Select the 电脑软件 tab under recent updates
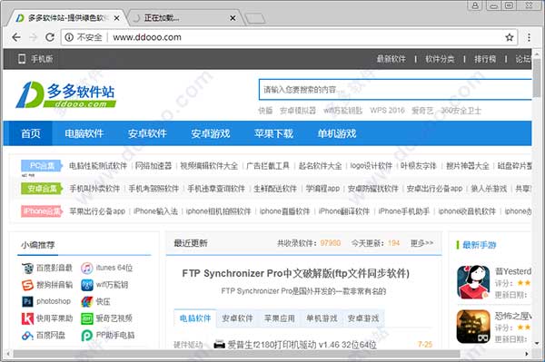The width and height of the screenshot is (545, 362). click(195, 318)
